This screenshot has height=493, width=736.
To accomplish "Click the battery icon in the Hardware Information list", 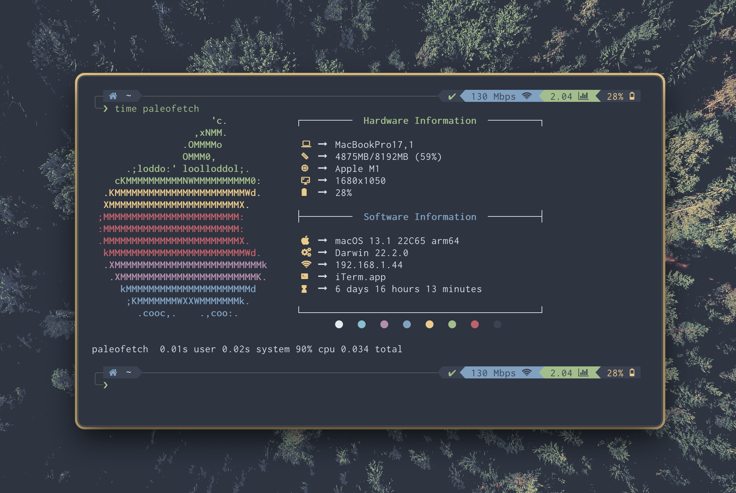I will tap(304, 192).
